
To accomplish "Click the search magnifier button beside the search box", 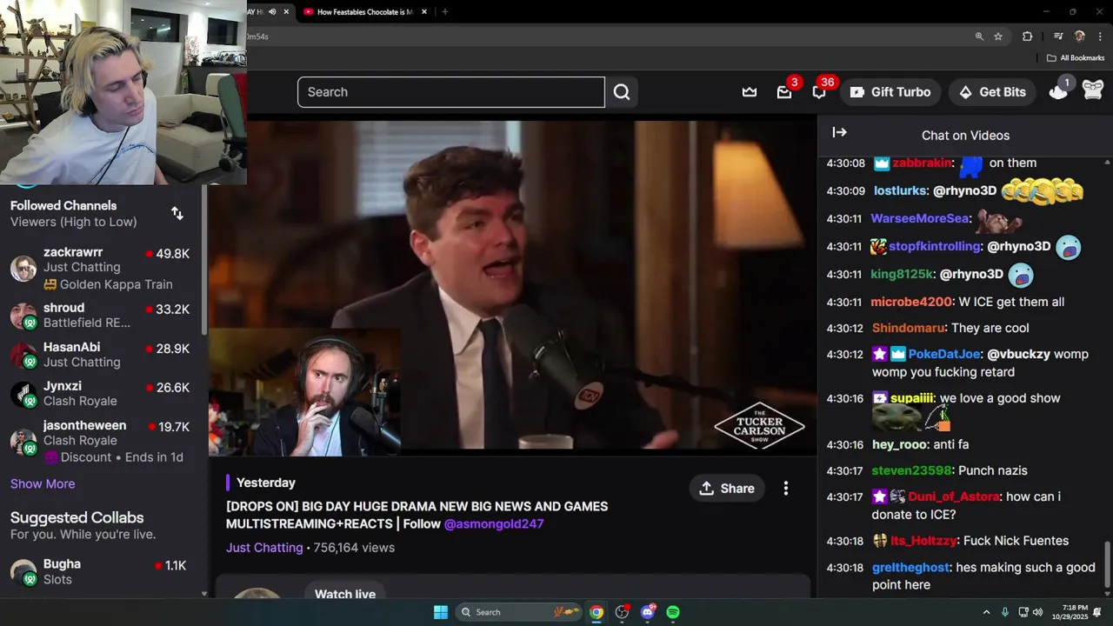I will [x=622, y=92].
